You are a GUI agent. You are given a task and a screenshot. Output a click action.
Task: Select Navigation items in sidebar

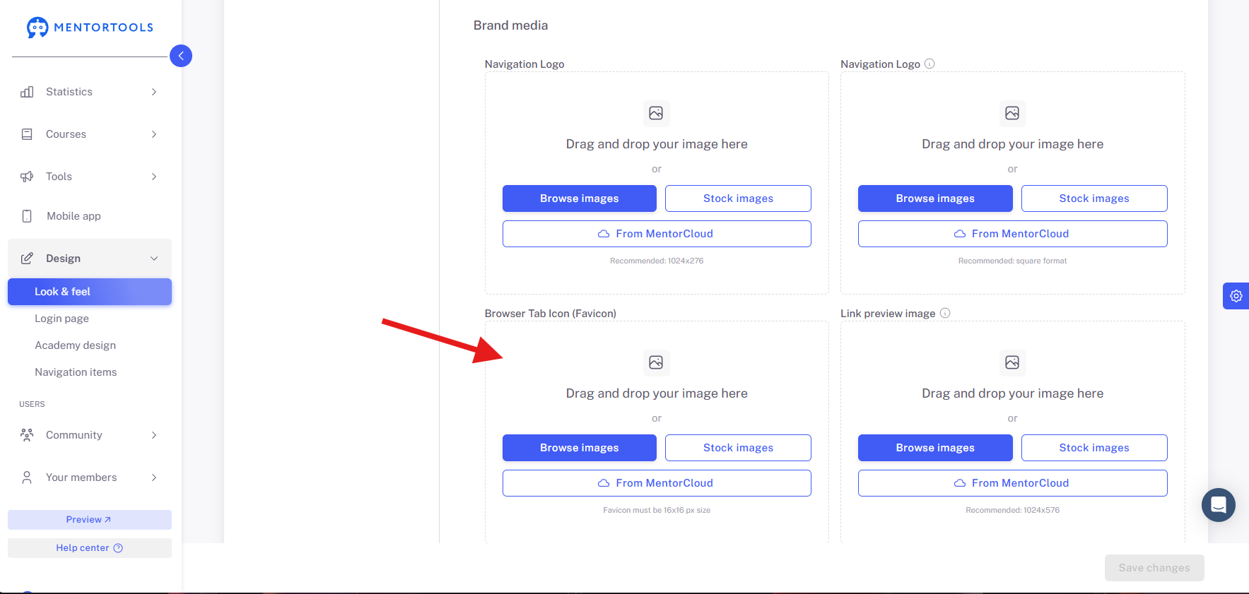[76, 372]
